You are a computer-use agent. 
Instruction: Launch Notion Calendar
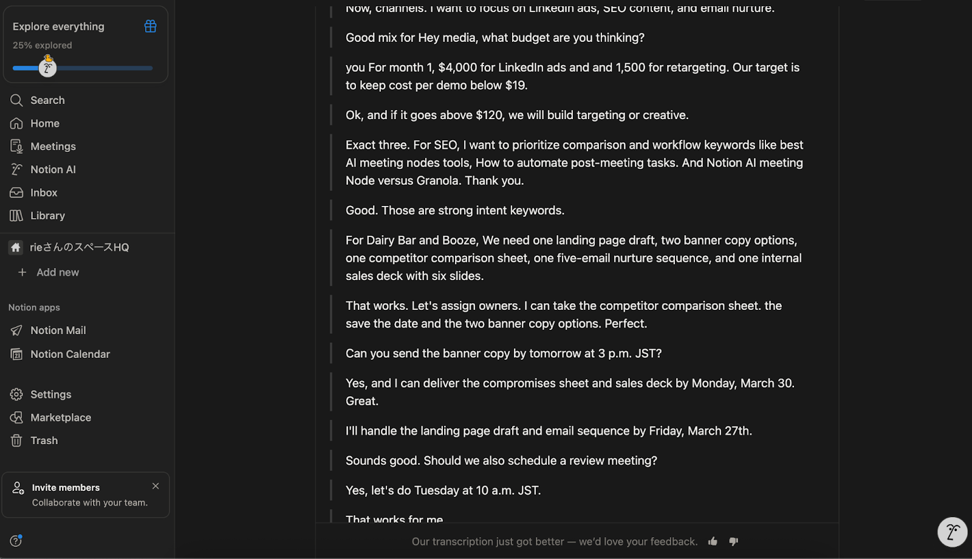coord(70,354)
